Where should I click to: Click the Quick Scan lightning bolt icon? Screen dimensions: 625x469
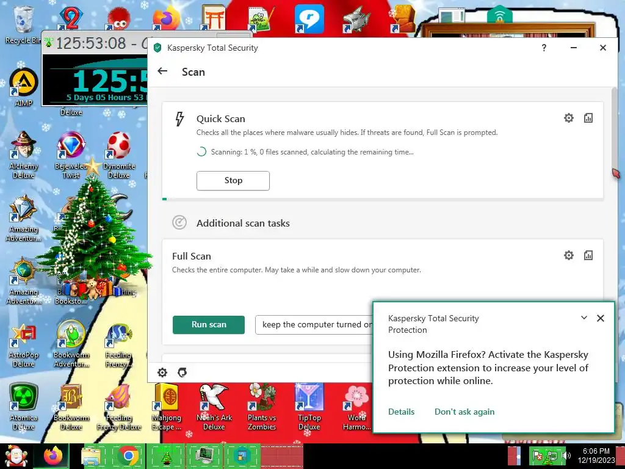(179, 119)
